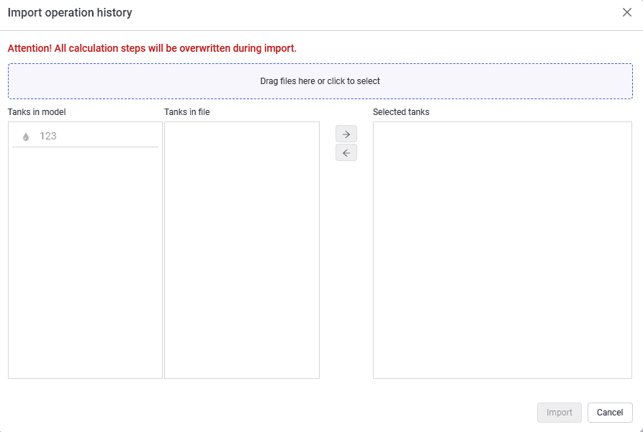Select tank 123 in the model list
The height and width of the screenshot is (432, 643).
pyautogui.click(x=85, y=137)
